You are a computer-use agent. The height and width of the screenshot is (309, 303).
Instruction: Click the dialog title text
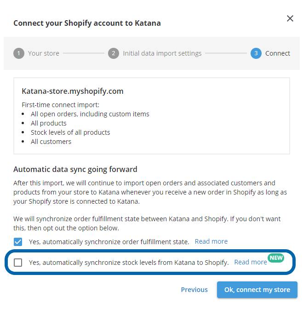coord(87,23)
